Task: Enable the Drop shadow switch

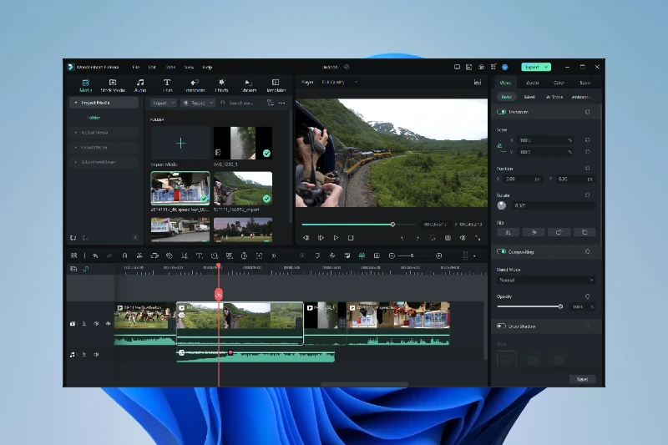Action: tap(501, 326)
